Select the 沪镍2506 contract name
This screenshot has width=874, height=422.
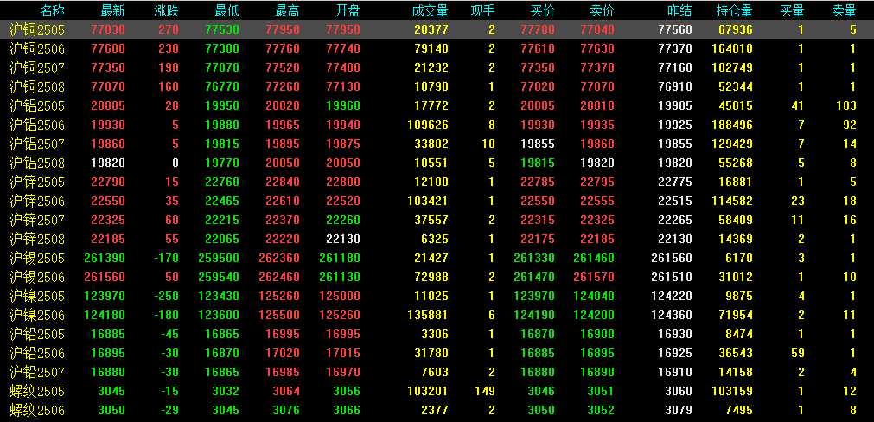click(37, 315)
